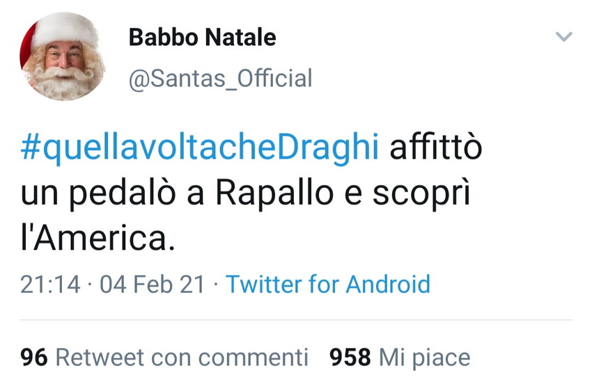Open the tweet options chevron menu
The image size is (592, 389).
point(563,38)
